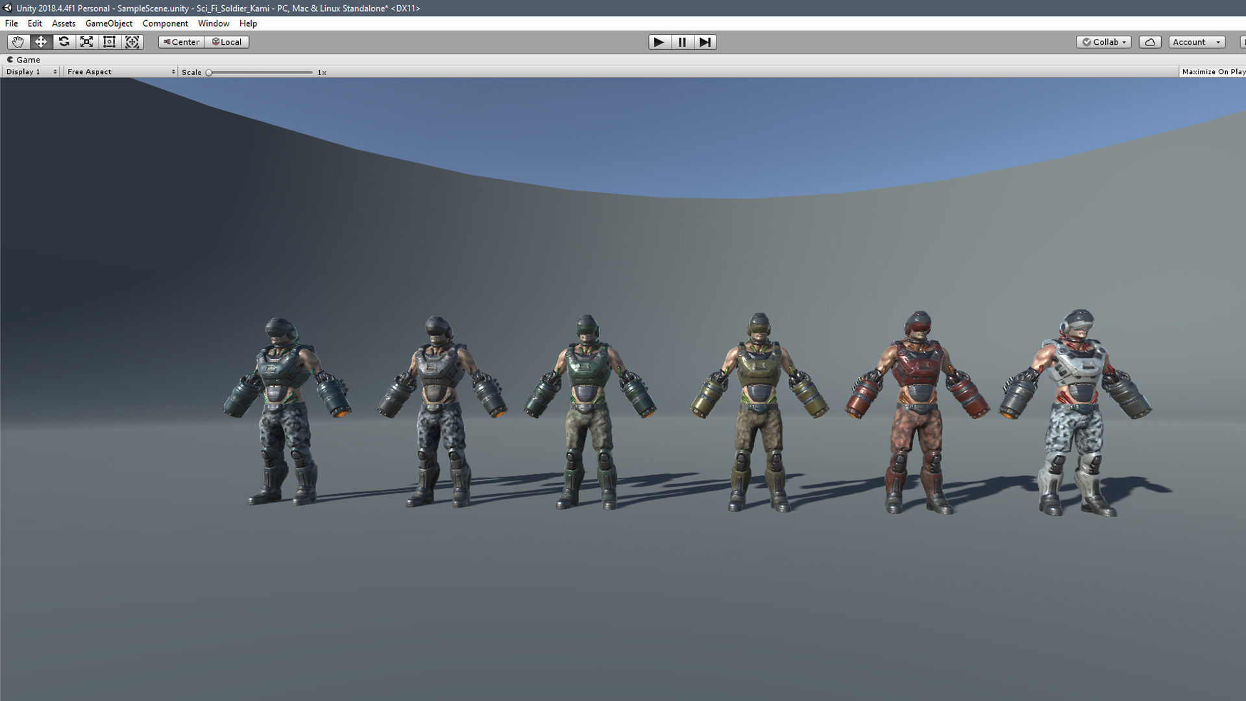1246x701 pixels.
Task: Select the Rect Transform tool
Action: (109, 42)
